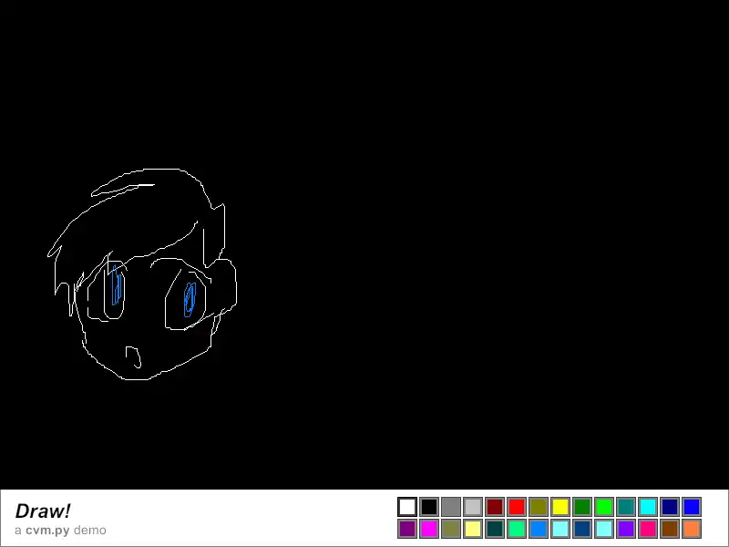Pick the lime green color swatch
729x547 pixels.
tap(604, 507)
